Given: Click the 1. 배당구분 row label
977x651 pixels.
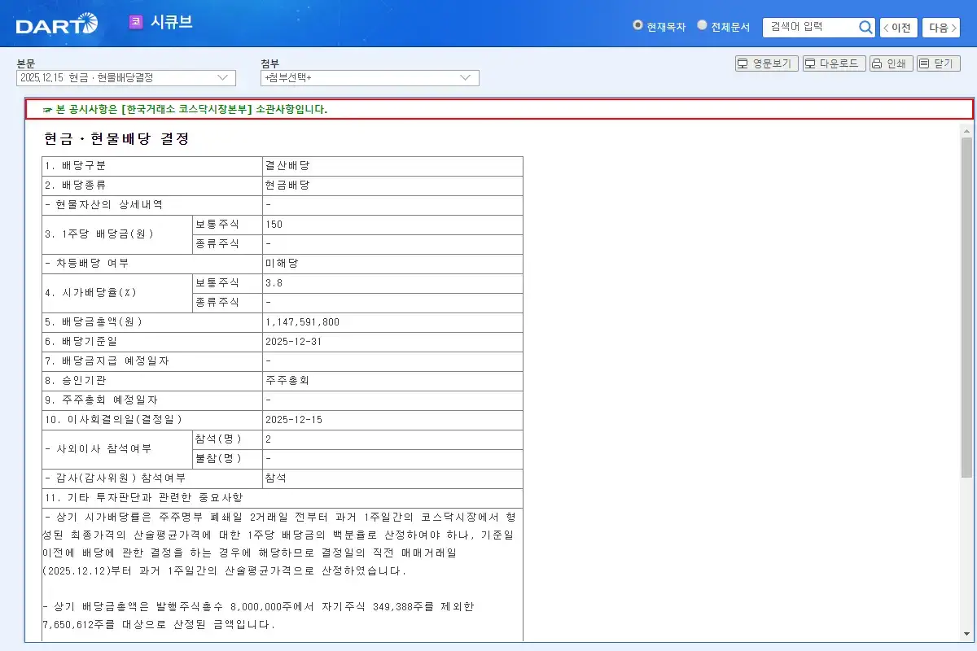Looking at the screenshot, I should click(76, 166).
